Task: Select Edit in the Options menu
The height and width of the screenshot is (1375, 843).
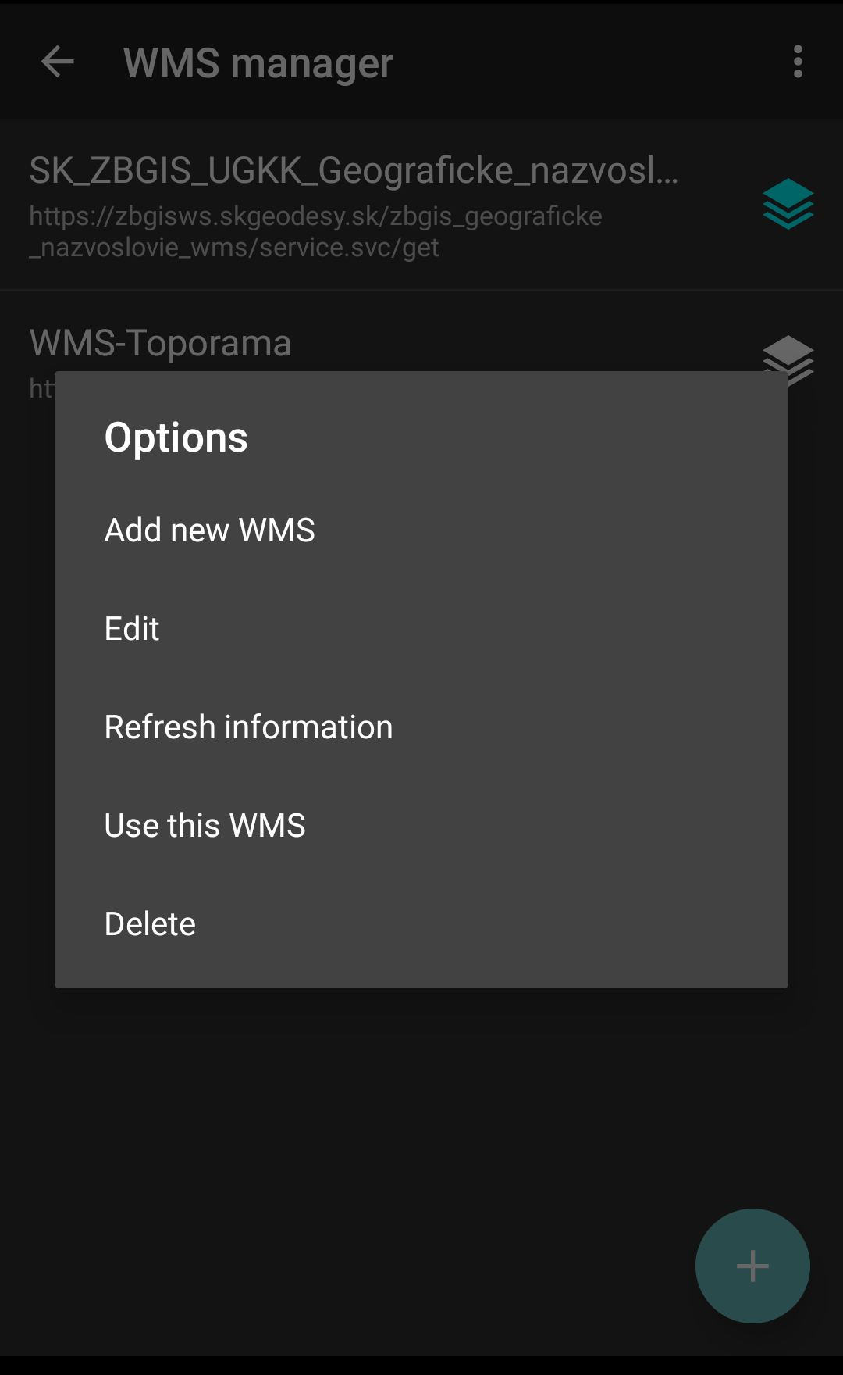Action: [132, 629]
